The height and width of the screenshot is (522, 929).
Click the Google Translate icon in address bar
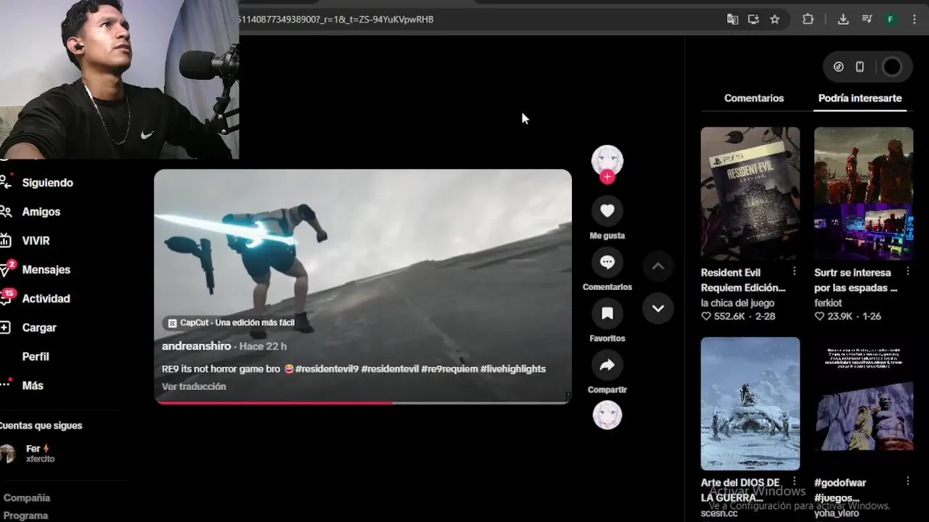click(732, 20)
